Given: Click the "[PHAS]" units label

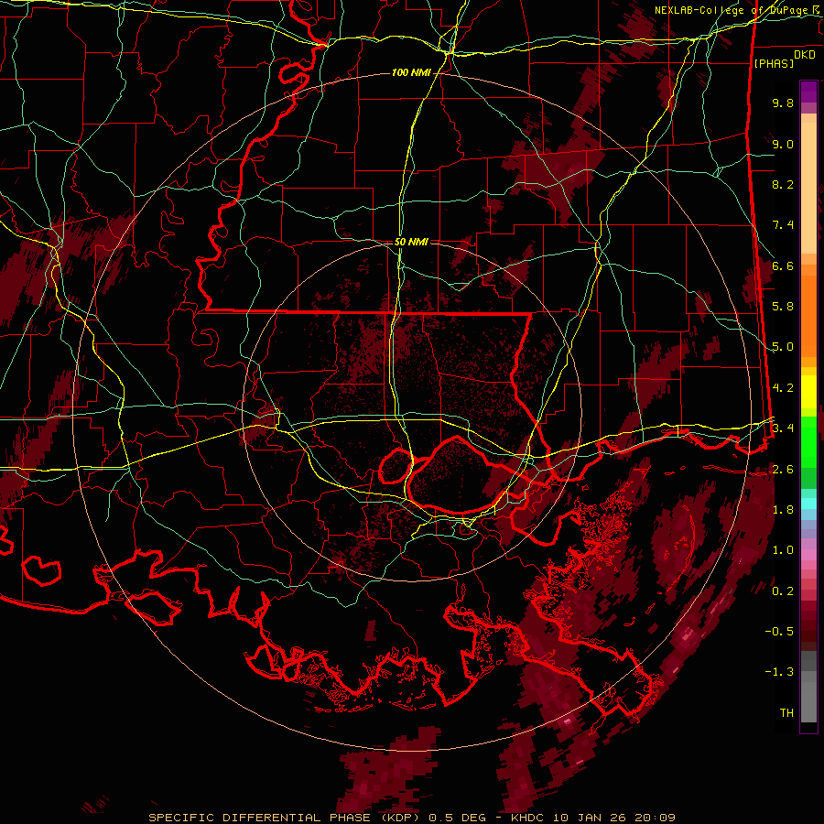Looking at the screenshot, I should pos(774,63).
